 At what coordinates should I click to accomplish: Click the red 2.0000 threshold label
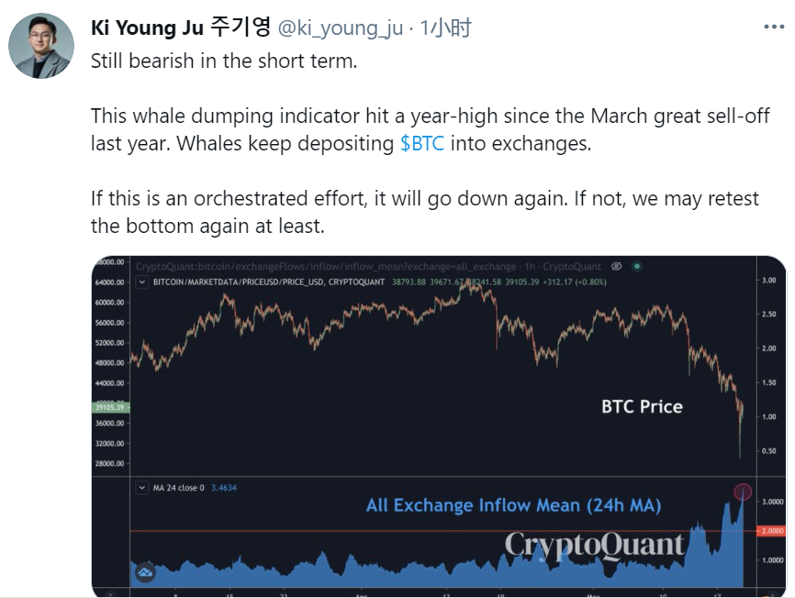coord(772,531)
